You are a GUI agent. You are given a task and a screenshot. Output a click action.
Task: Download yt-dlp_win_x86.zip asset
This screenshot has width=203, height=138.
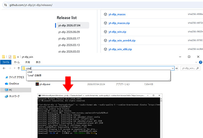pos(120,49)
